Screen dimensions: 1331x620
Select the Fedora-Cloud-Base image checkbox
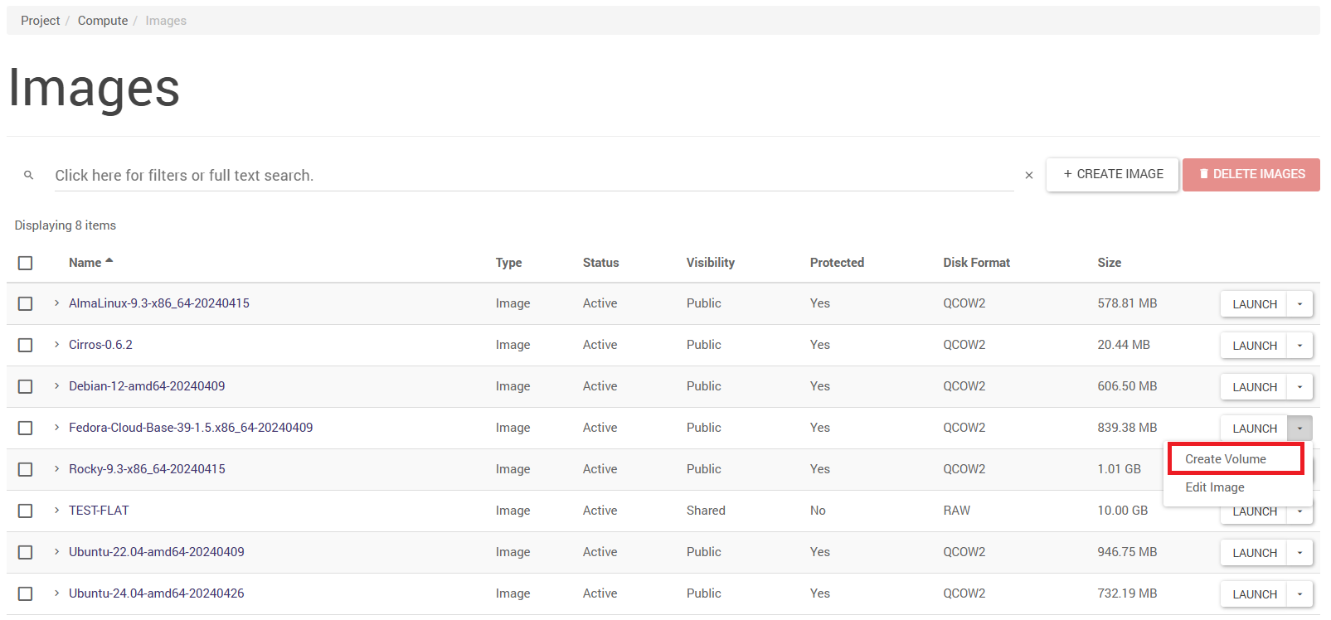(26, 428)
